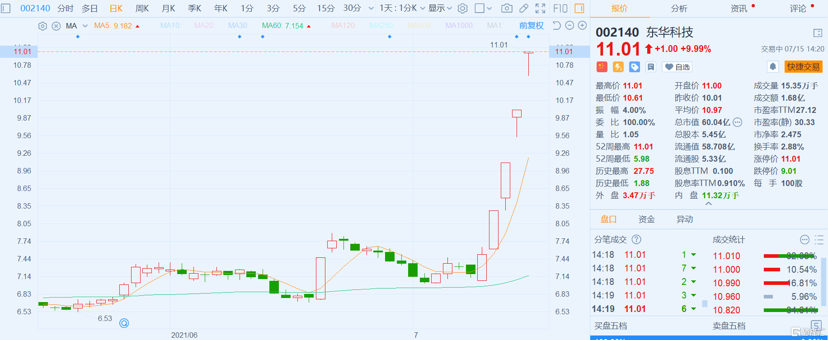Expand more minute intervals after 30分
This screenshot has width=828, height=340.
tap(371, 8)
